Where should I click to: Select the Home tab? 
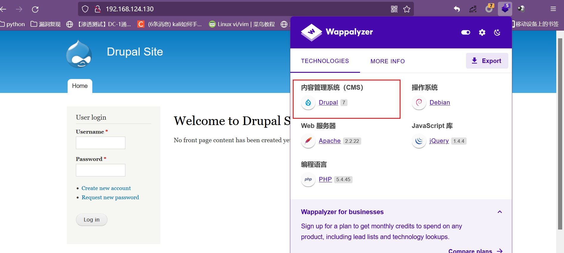click(80, 86)
